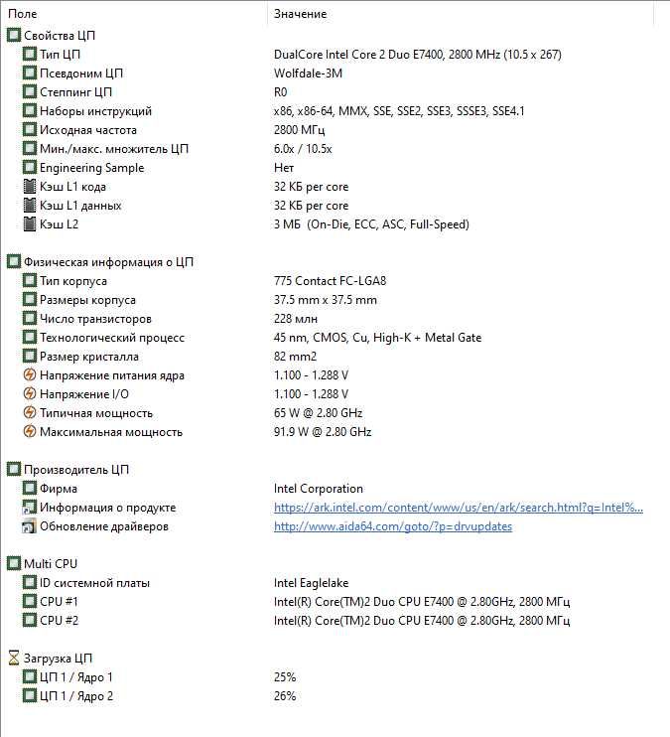Click the icon beside Число транзисторов

click(29, 318)
